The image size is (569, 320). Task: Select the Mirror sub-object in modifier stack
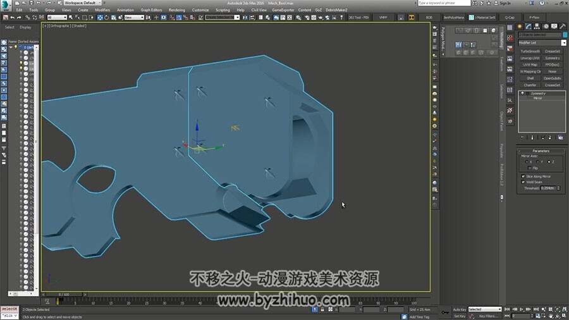(x=537, y=98)
